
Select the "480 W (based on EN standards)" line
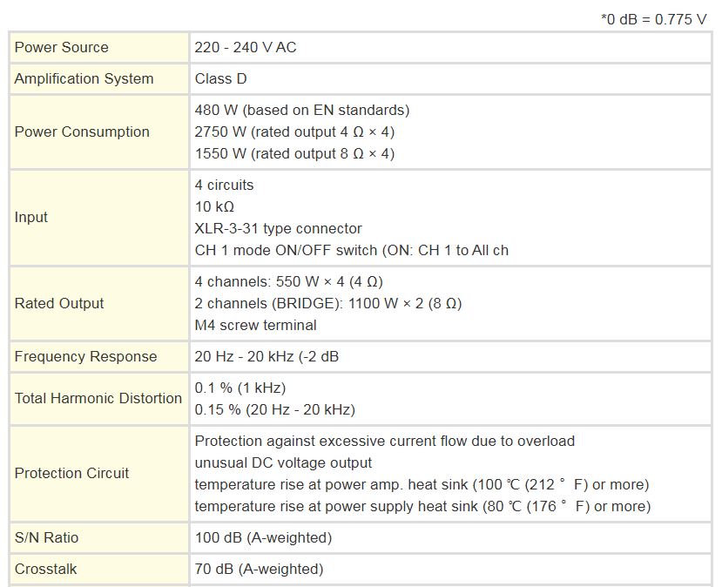click(301, 110)
